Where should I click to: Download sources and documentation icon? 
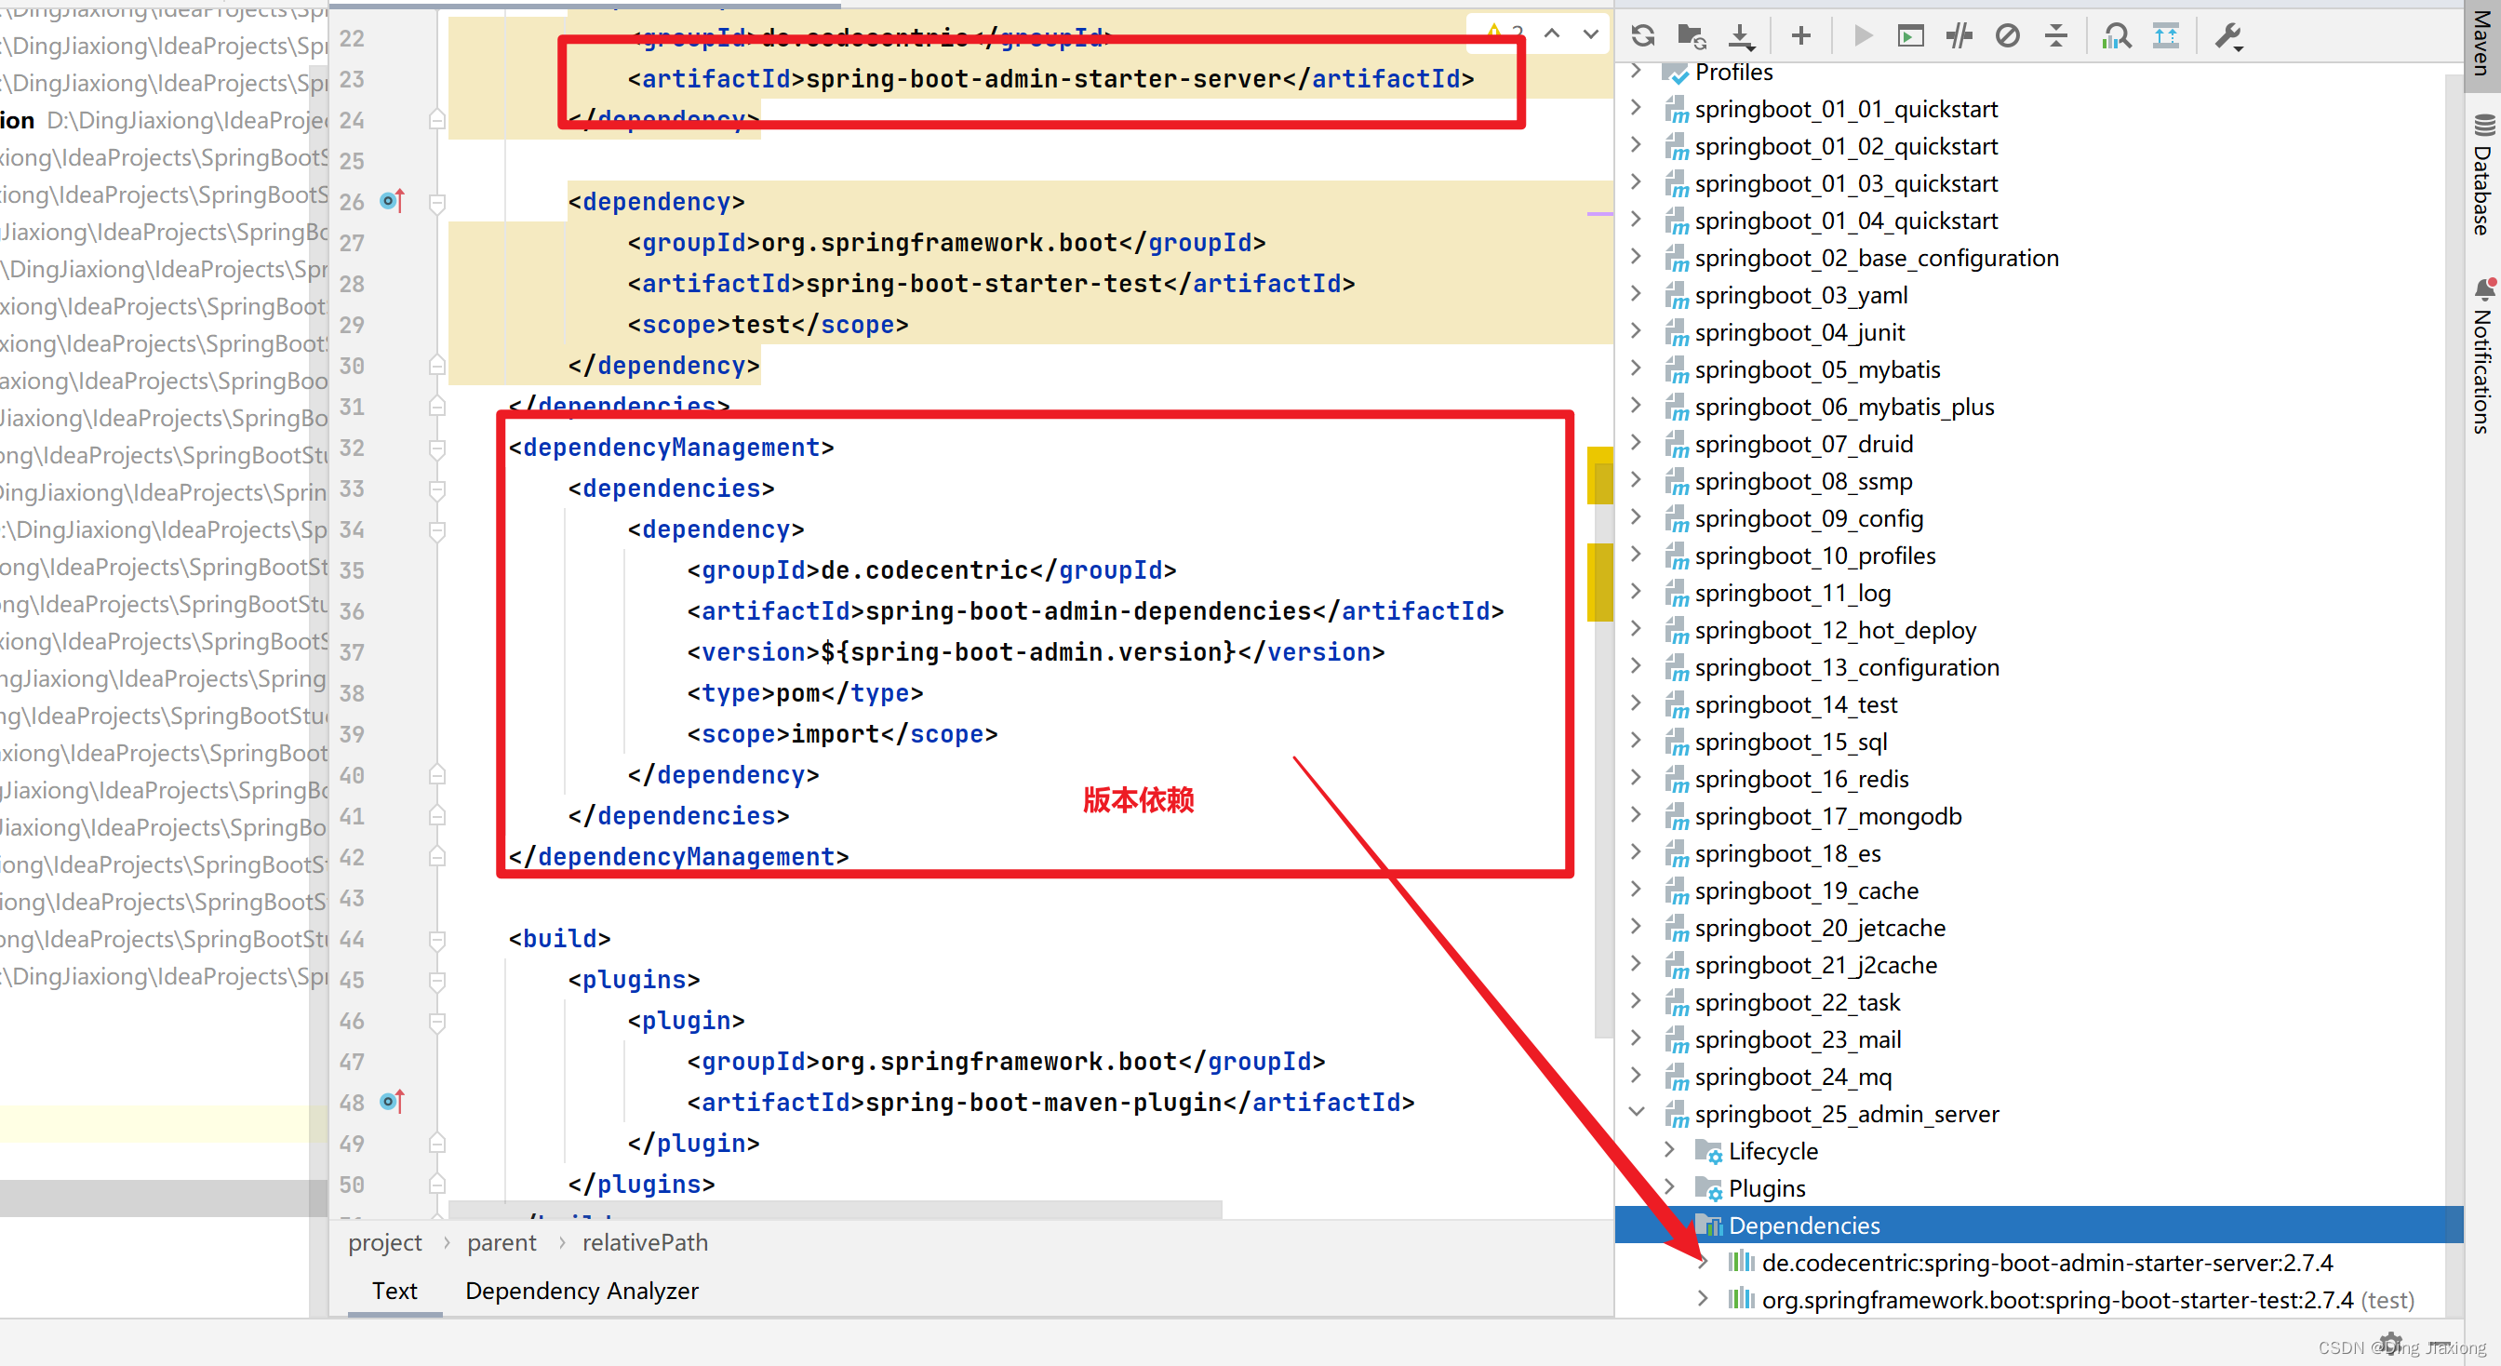1742,36
